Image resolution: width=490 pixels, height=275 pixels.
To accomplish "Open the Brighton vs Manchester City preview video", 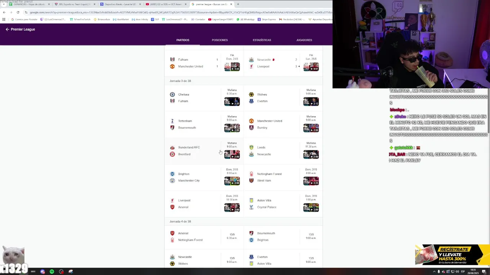I will (x=232, y=181).
